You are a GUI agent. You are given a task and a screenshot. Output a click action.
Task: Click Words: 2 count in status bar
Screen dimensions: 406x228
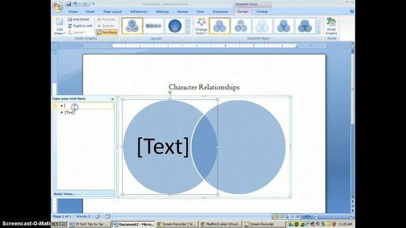(x=83, y=217)
